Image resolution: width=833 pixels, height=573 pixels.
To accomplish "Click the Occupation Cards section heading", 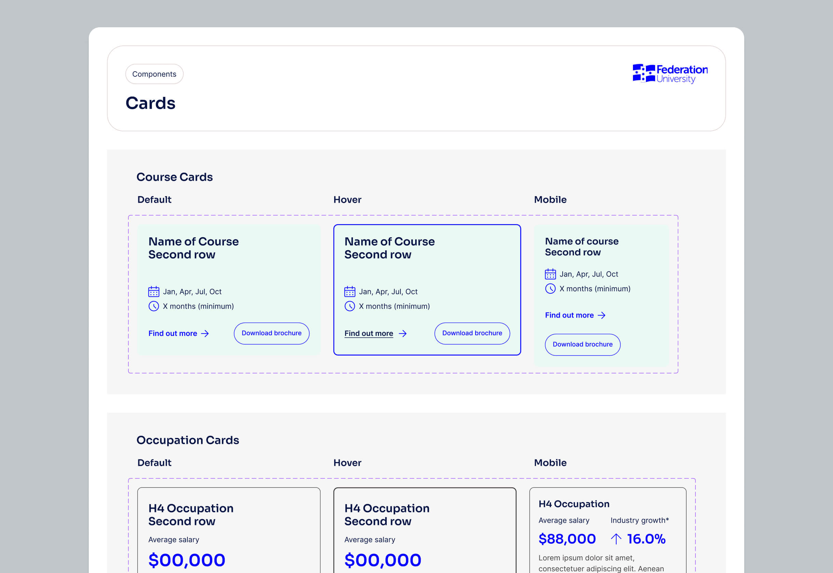I will (187, 440).
